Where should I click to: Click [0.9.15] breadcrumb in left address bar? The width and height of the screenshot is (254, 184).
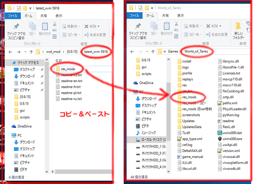pyautogui.click(x=72, y=52)
